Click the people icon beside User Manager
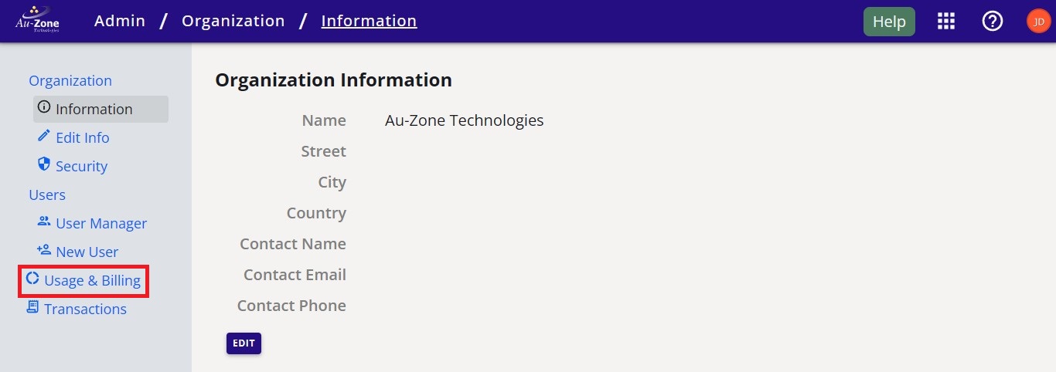The image size is (1056, 372). coord(44,222)
